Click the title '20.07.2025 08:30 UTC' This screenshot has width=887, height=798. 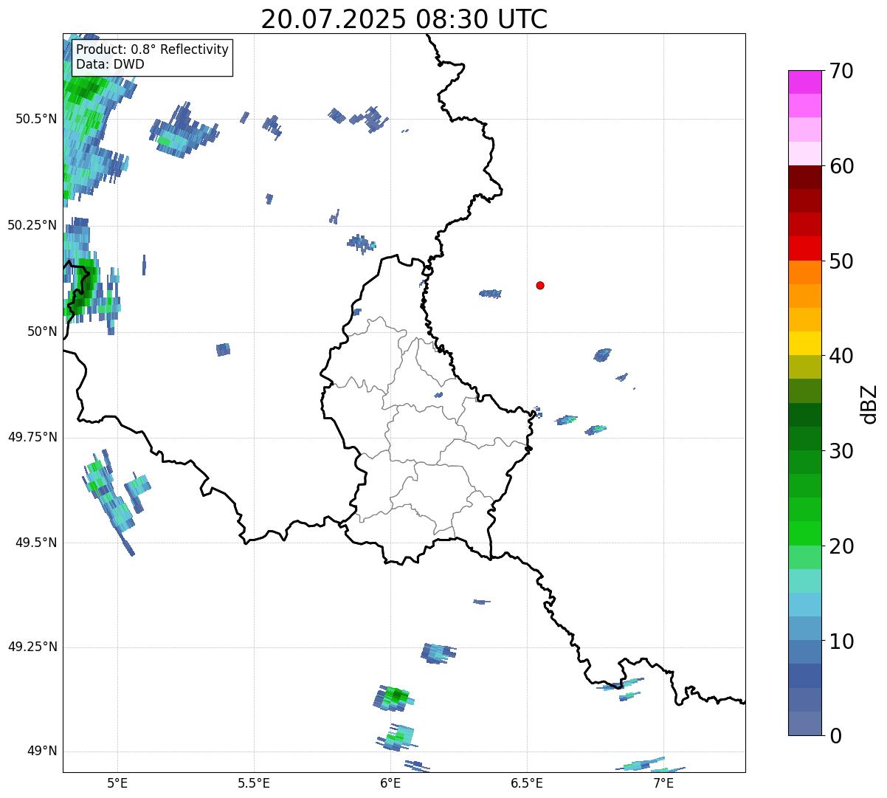pyautogui.click(x=404, y=19)
